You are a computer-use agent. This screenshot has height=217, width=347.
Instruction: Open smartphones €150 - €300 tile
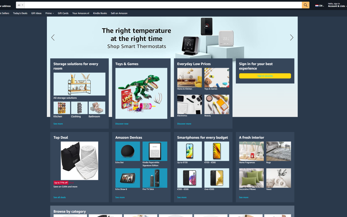coord(217,151)
